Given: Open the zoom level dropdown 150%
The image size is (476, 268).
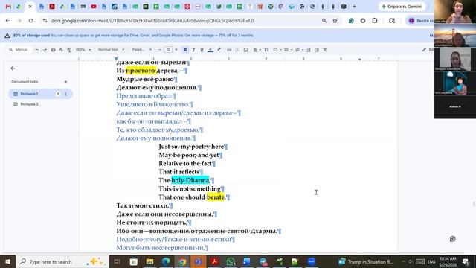Looking at the screenshot, I should click(83, 50).
